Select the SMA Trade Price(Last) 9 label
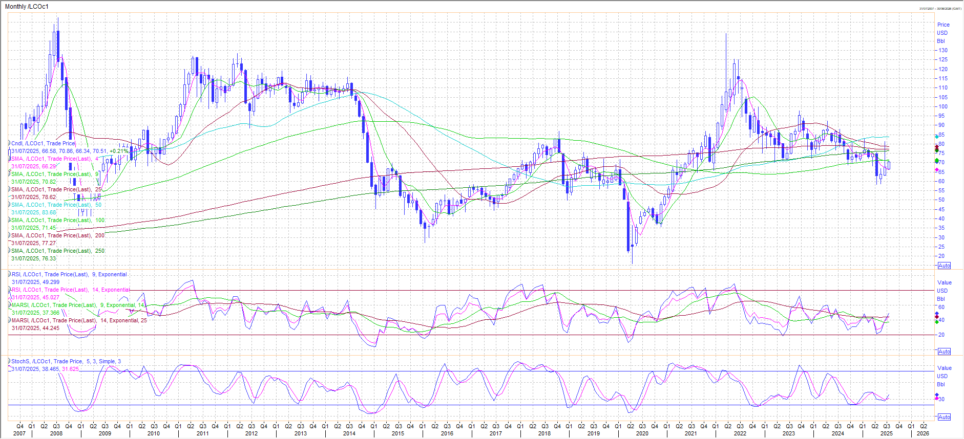964x439 pixels. tap(55, 174)
